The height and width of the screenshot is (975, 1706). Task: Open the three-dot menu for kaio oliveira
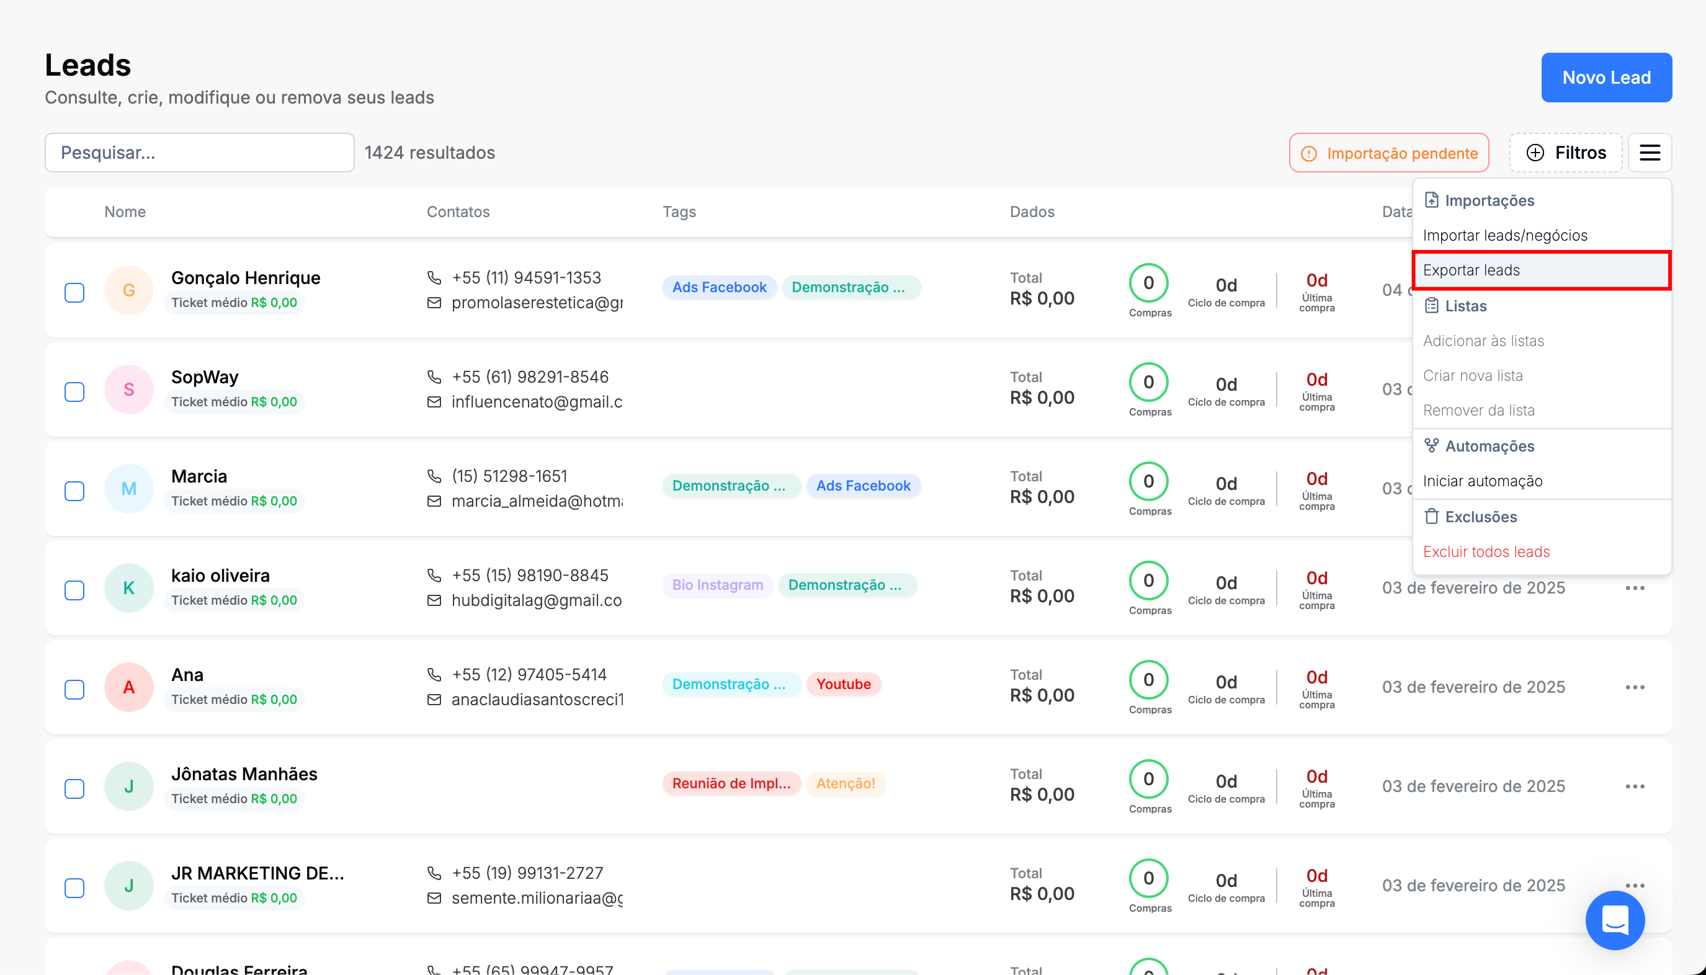click(x=1634, y=588)
